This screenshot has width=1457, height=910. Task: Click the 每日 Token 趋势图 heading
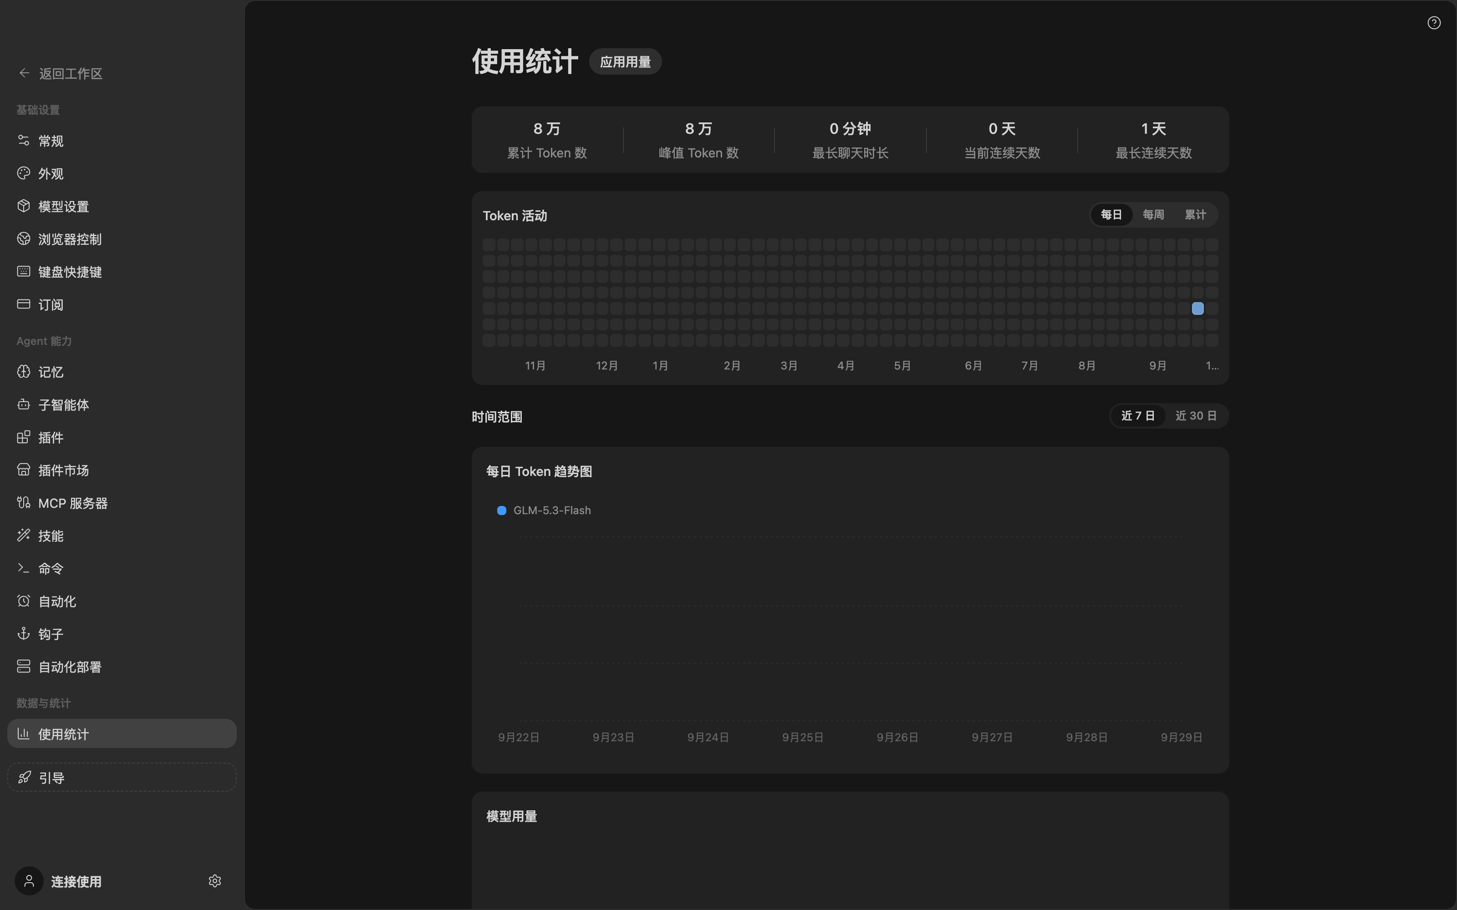(539, 471)
